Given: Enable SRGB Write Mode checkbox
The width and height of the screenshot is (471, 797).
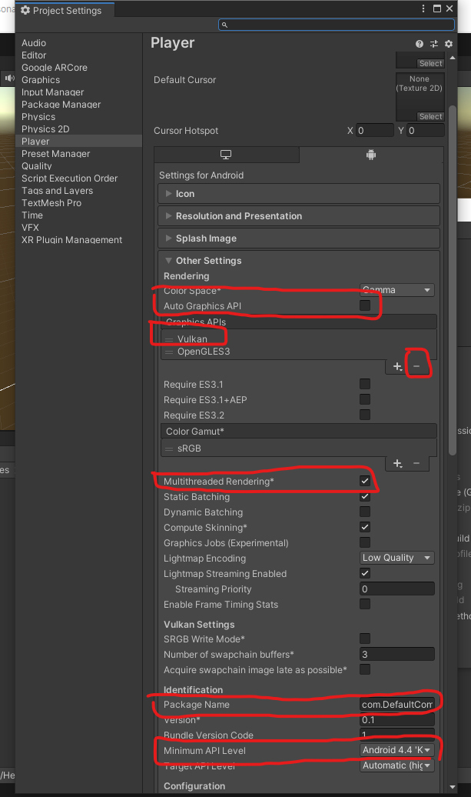Looking at the screenshot, I should tap(365, 639).
